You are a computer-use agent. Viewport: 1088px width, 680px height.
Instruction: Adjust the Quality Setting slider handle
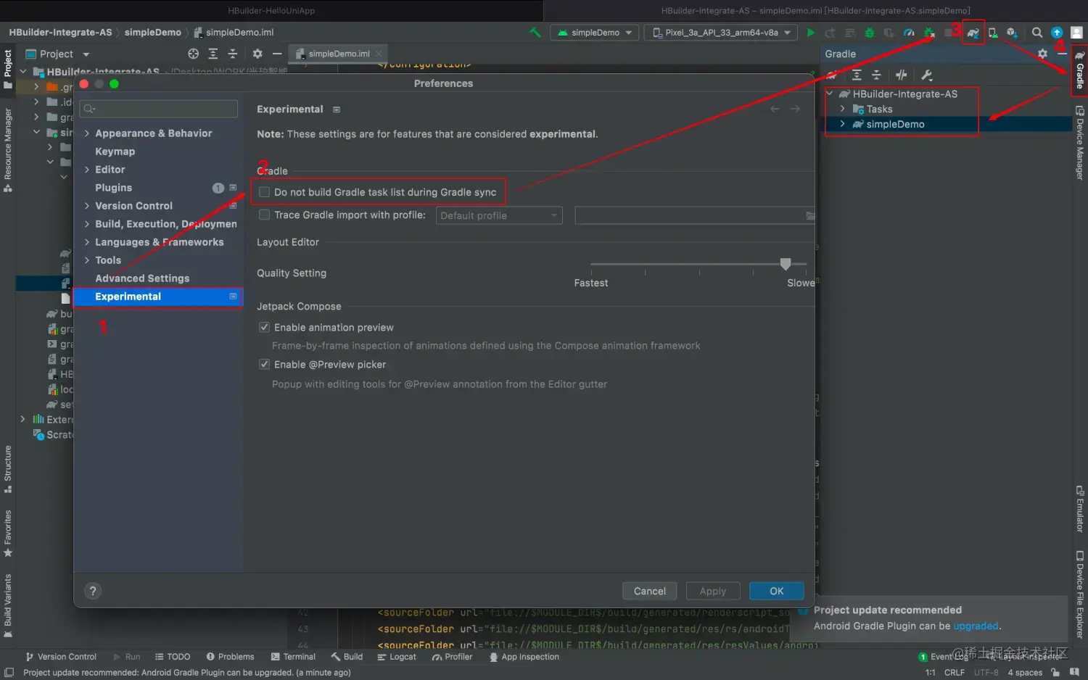pos(785,264)
